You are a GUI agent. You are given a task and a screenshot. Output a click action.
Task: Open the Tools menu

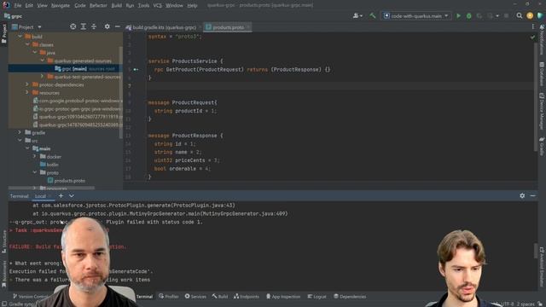click(x=143, y=6)
